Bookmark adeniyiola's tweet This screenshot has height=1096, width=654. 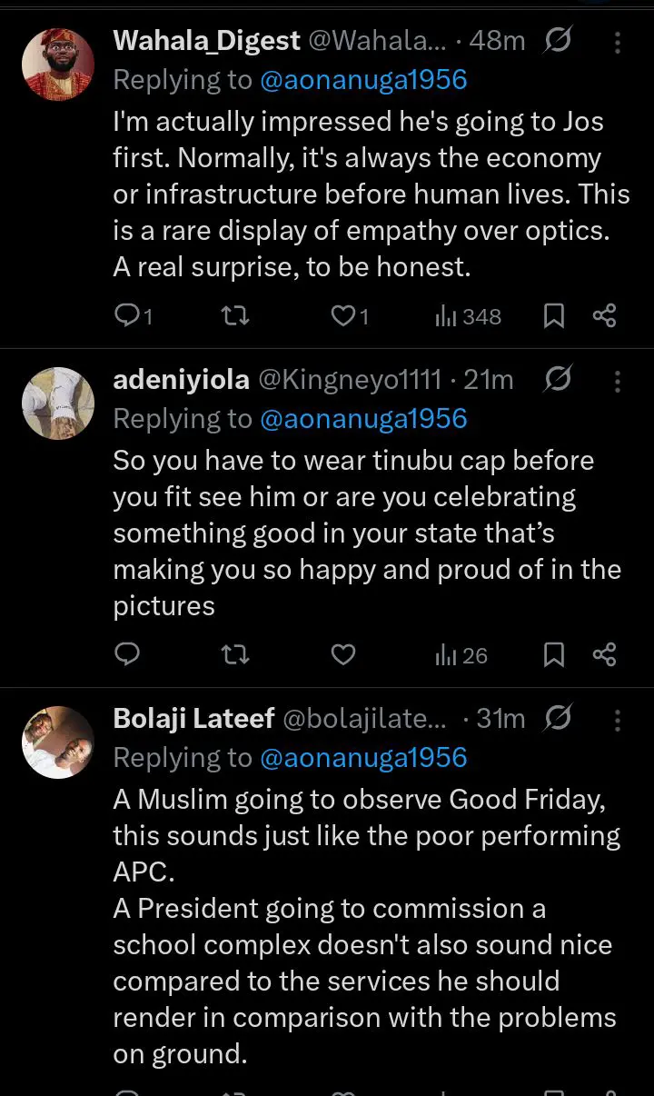click(553, 654)
